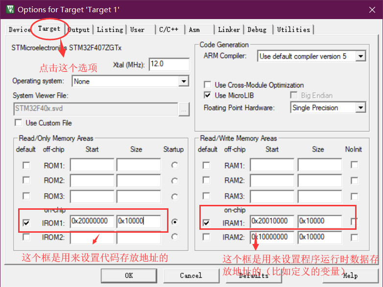Check the IRAM2 default checkbox
This screenshot has width=383, height=287.
pyautogui.click(x=206, y=237)
